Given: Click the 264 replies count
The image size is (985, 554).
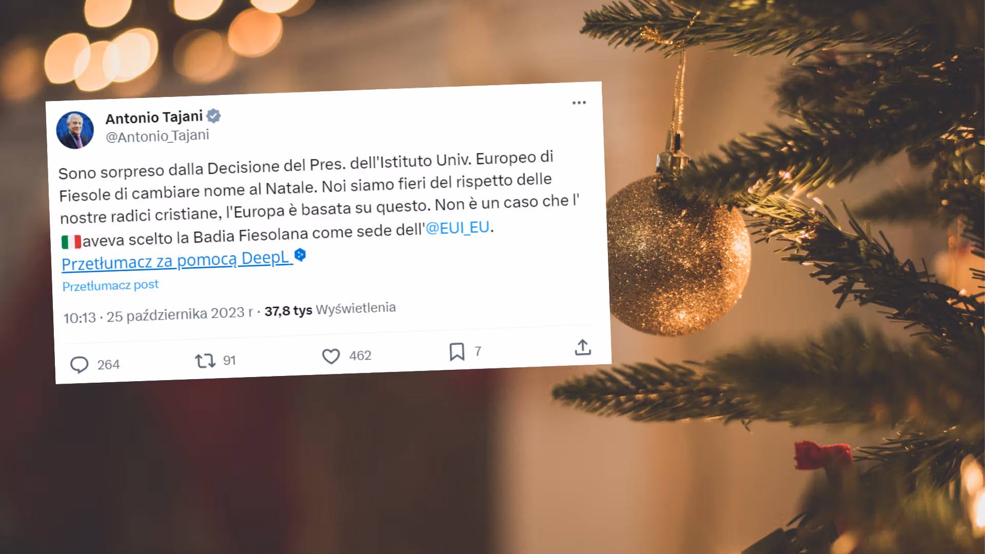Looking at the screenshot, I should pos(108,365).
